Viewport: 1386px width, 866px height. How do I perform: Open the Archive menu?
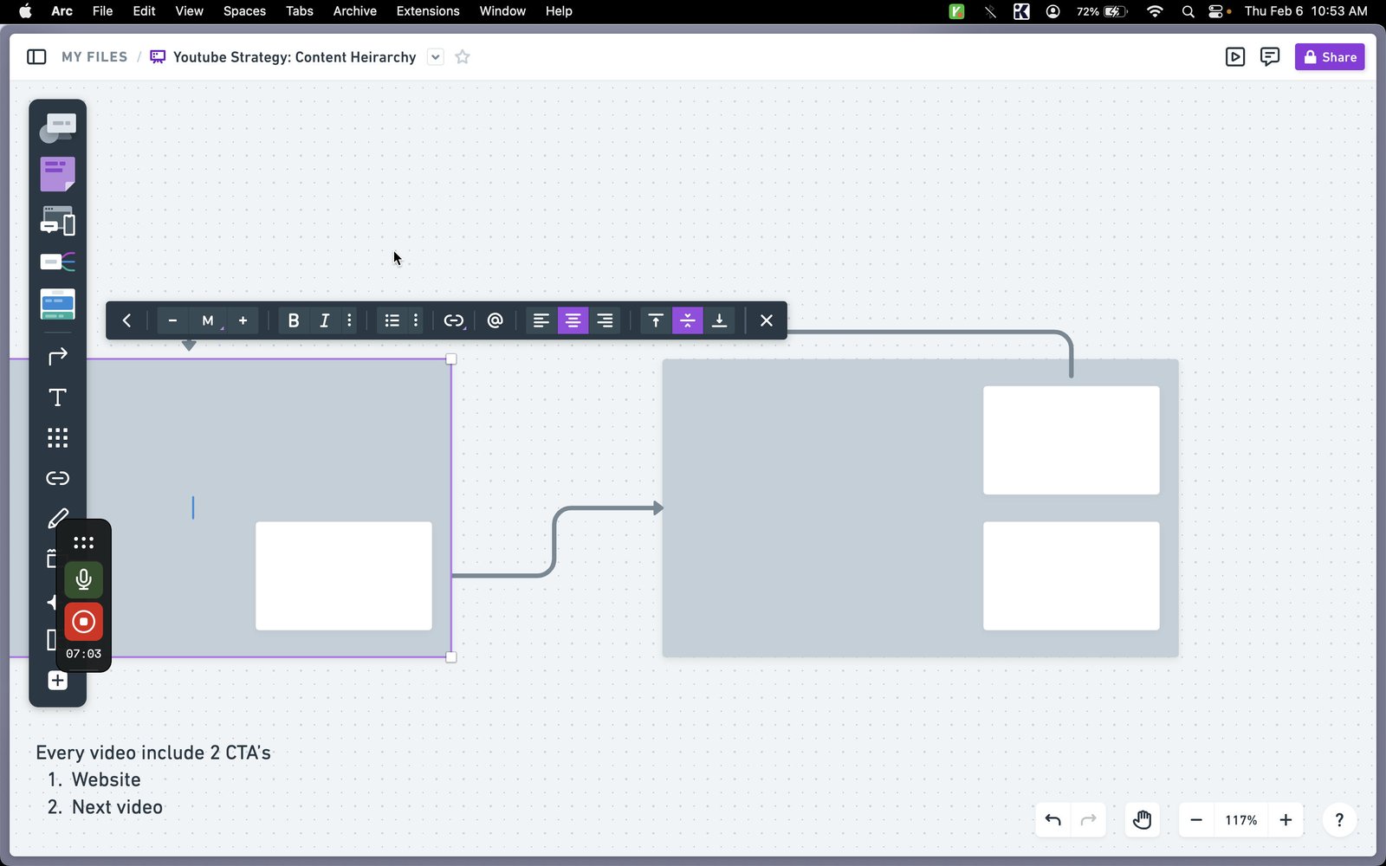(355, 11)
